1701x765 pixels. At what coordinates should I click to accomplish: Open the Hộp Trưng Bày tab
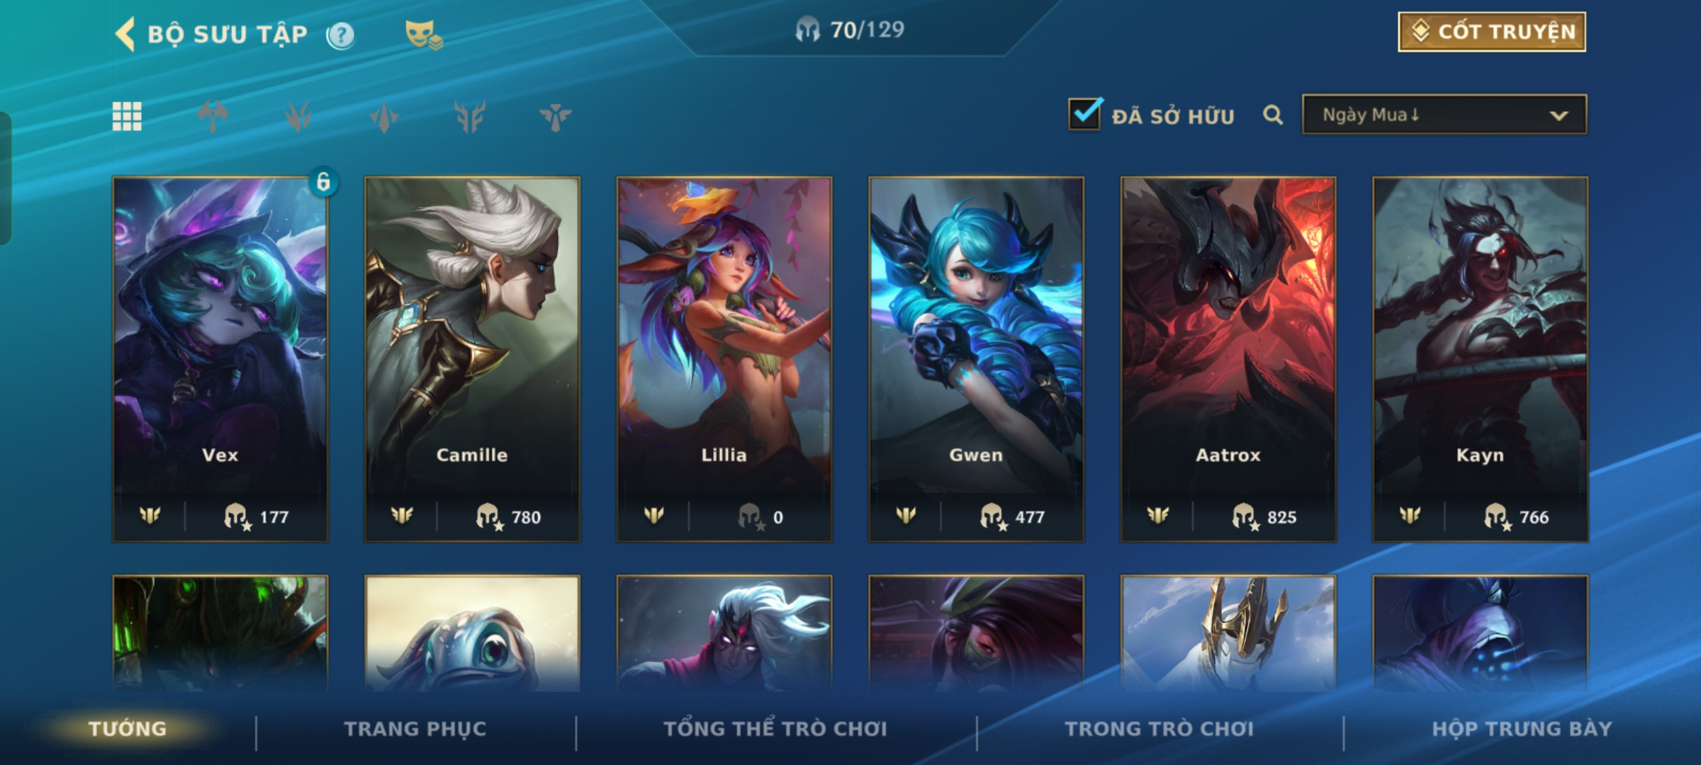coord(1522,729)
